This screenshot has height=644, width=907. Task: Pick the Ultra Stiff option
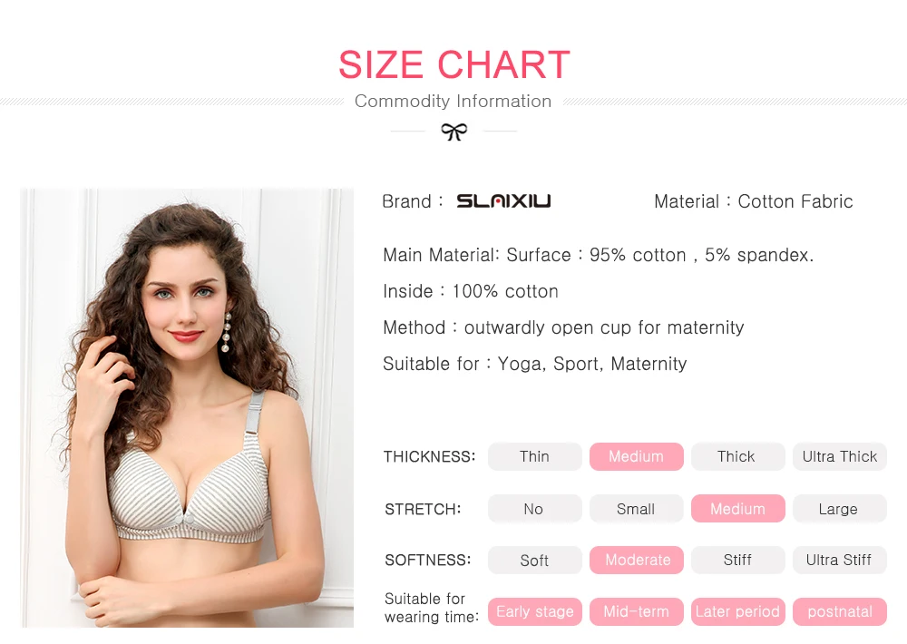839,561
